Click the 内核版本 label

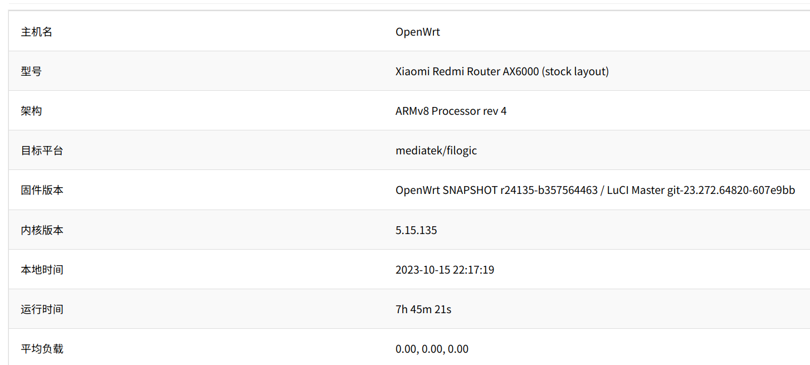(x=42, y=230)
